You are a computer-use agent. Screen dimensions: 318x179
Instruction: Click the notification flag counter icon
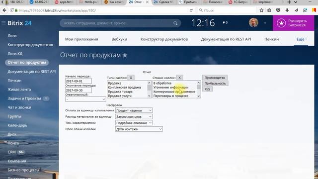[225, 23]
